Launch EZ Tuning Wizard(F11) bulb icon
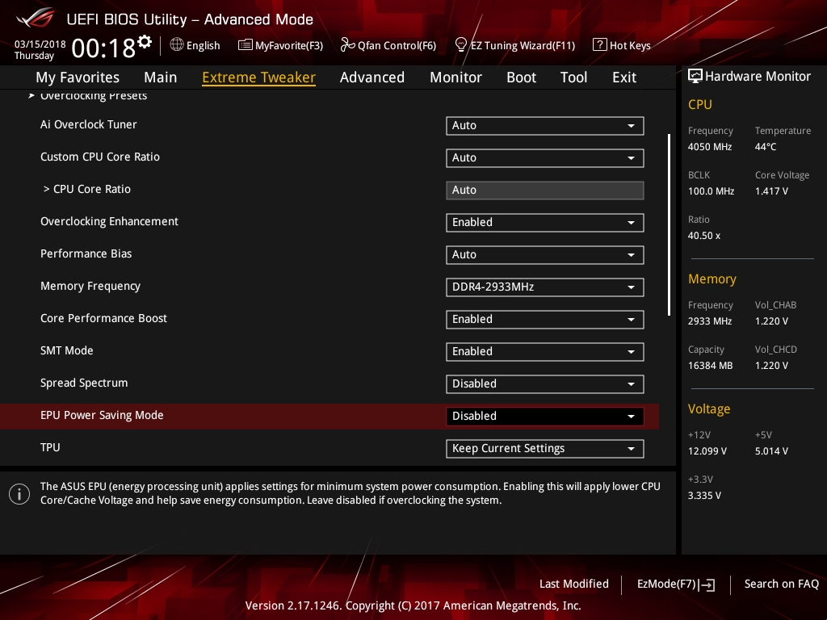 (x=461, y=45)
